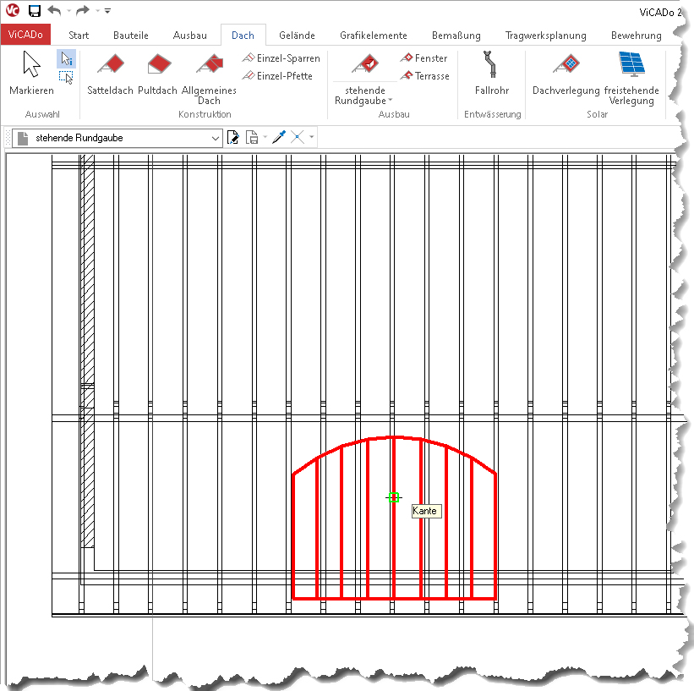Redo the last undone action

point(83,10)
